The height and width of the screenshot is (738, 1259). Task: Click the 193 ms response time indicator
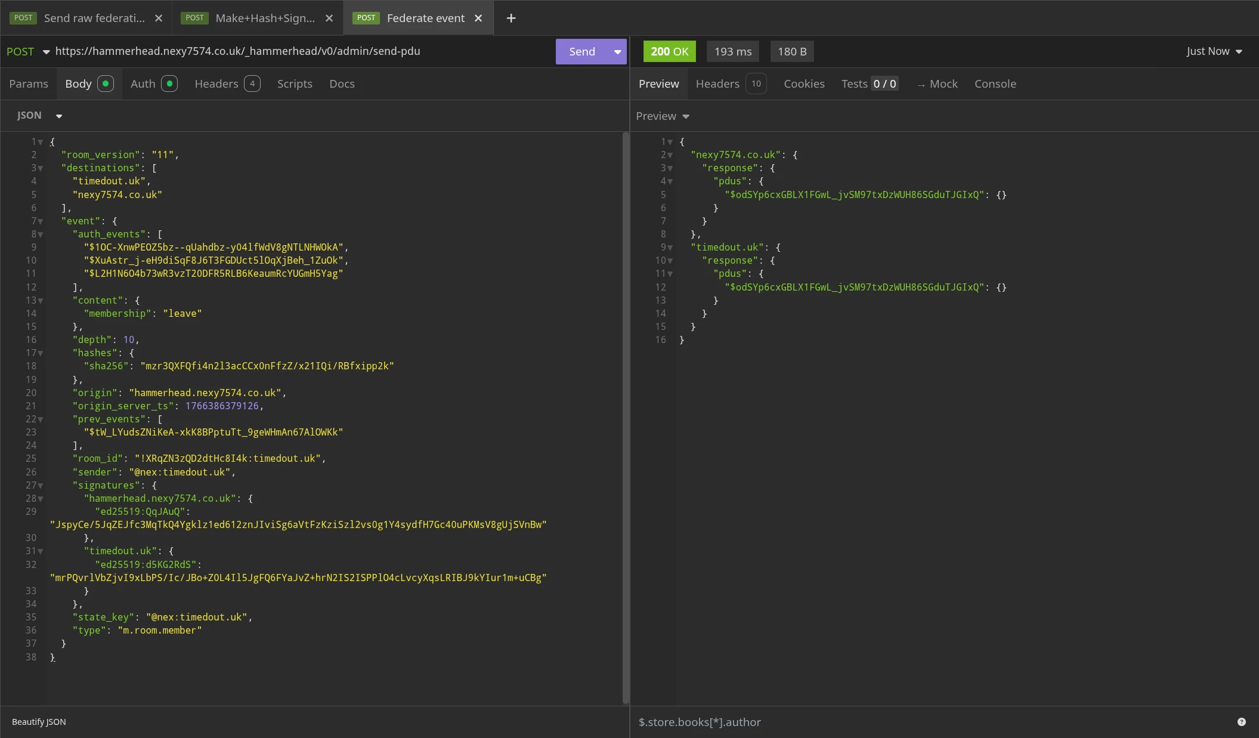(x=732, y=51)
